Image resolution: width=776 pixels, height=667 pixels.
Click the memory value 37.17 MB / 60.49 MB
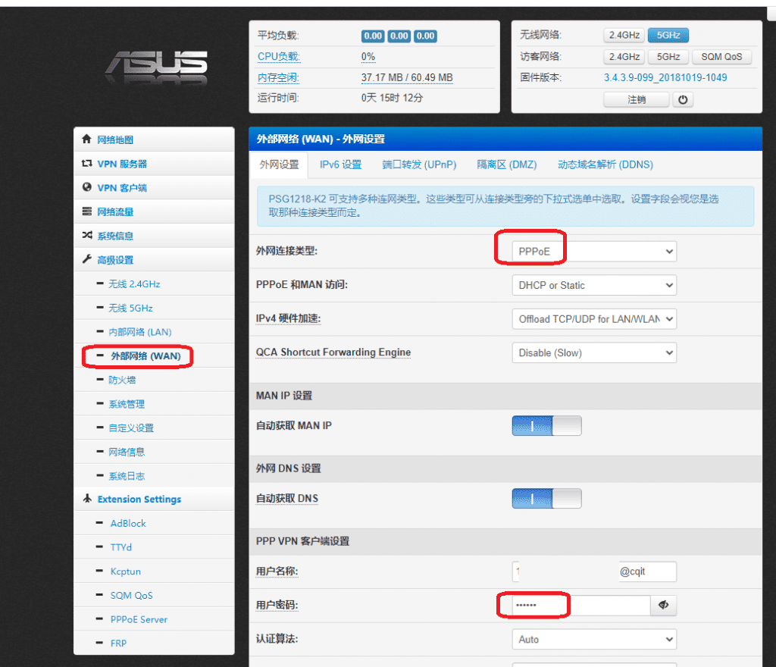[x=407, y=77]
